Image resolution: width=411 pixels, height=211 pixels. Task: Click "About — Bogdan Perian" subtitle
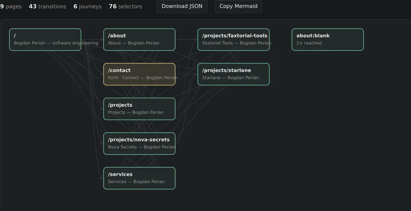pos(134,43)
